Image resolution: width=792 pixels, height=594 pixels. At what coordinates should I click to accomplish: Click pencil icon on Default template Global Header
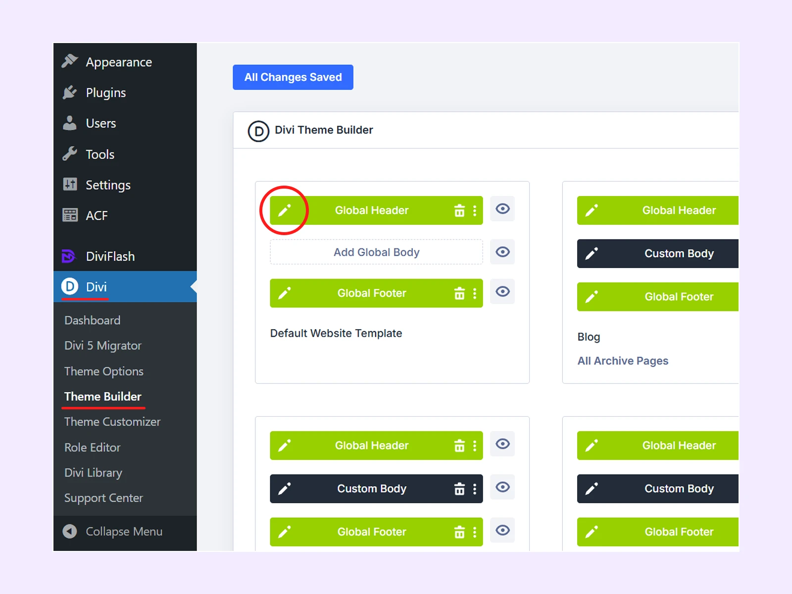tap(284, 210)
